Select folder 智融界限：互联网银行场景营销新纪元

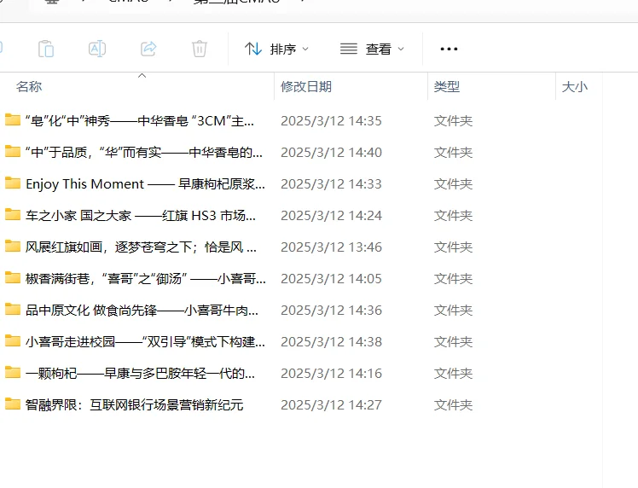click(x=134, y=405)
